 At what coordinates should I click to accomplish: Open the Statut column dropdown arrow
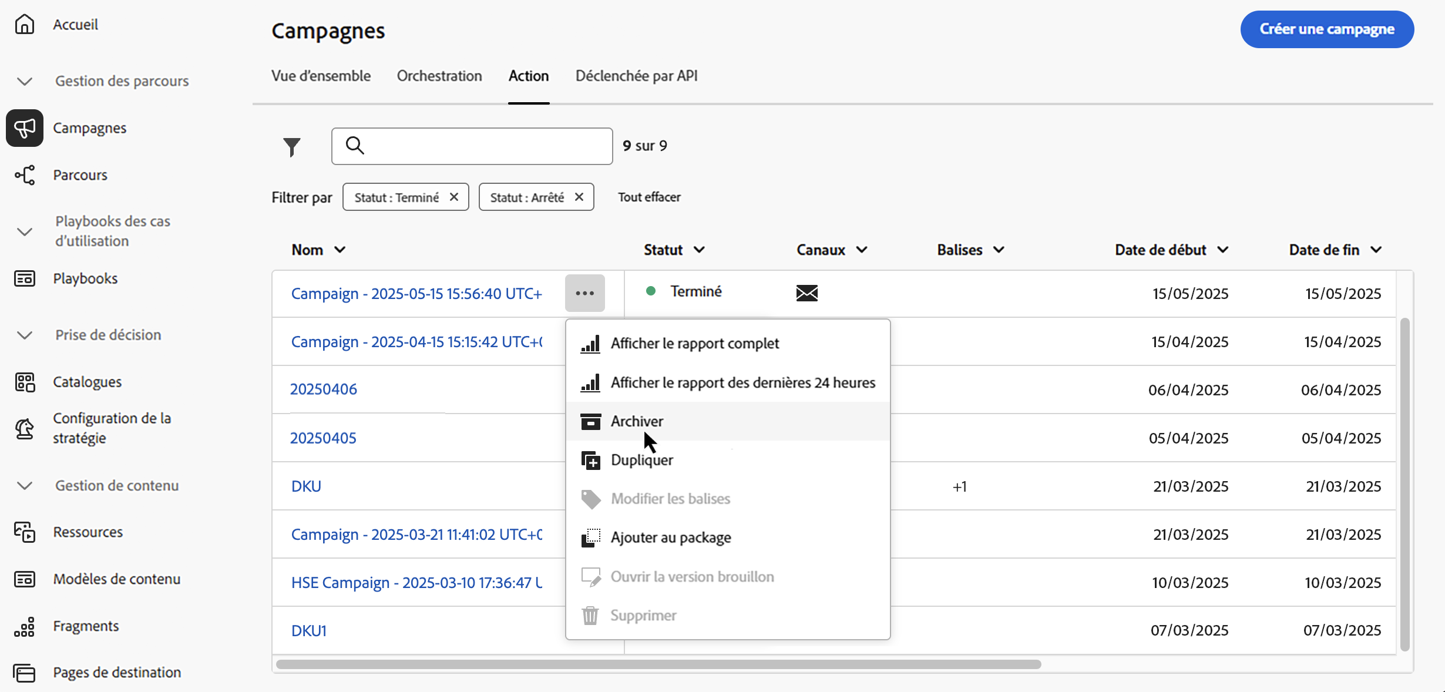tap(699, 250)
